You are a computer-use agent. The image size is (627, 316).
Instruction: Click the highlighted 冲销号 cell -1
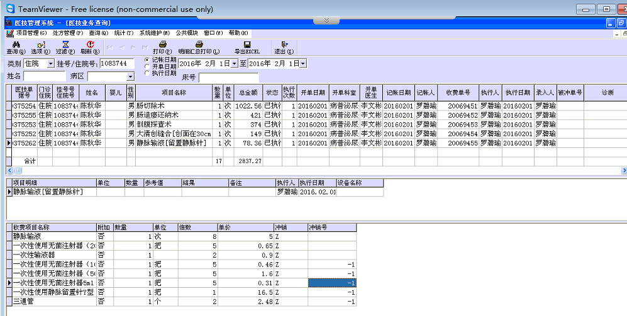[x=332, y=283]
